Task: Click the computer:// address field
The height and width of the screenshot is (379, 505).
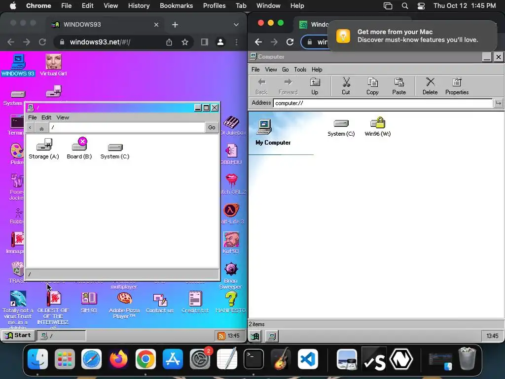Action: (383, 103)
